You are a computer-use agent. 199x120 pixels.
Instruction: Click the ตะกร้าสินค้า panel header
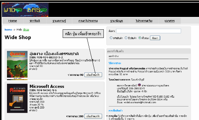click(149, 51)
